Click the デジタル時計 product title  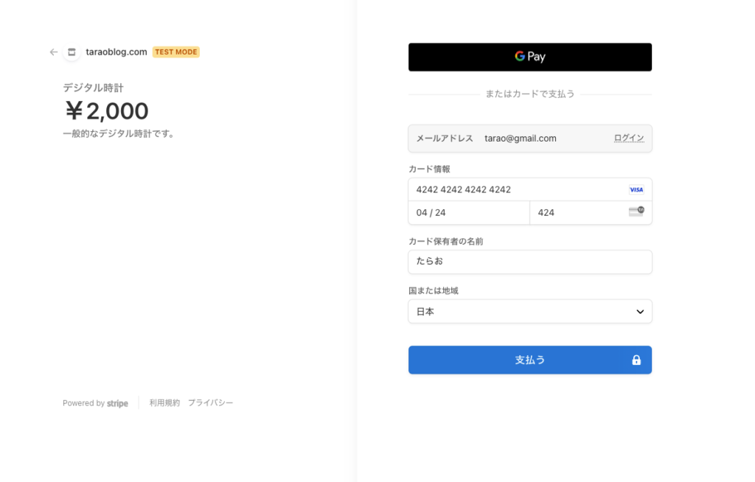pos(94,88)
